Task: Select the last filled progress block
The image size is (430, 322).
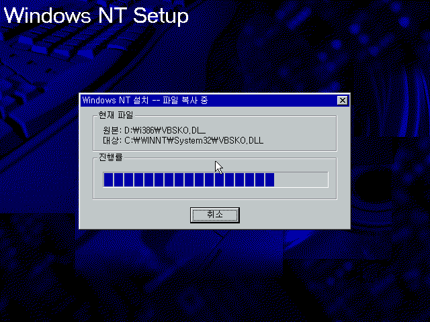Action: [269, 180]
